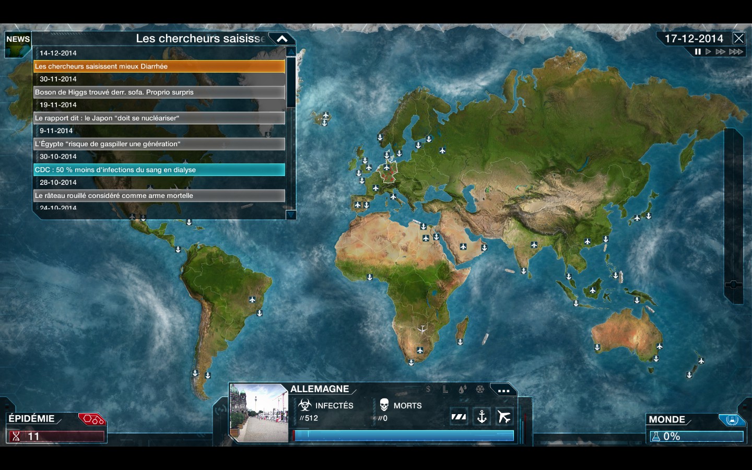752x470 pixels.
Task: Click the snowflake cold climate icon
Action: point(480,389)
